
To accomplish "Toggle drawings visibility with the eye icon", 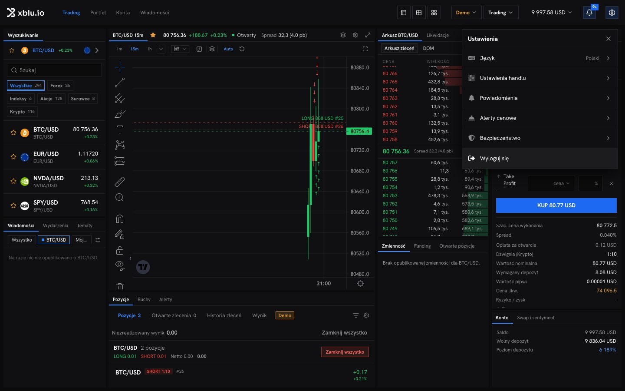I will tap(120, 265).
